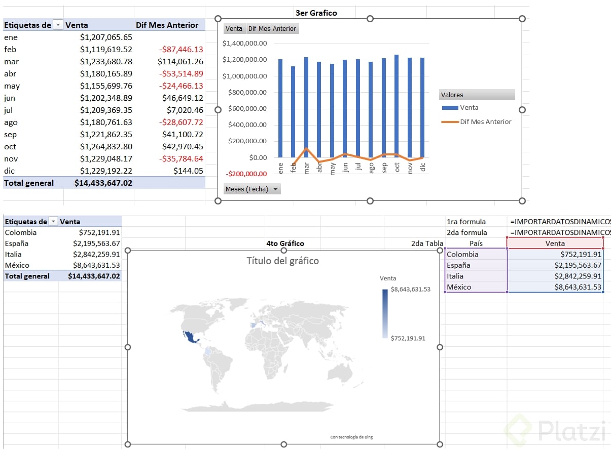Select the dic difference cell $144.05
This screenshot has height=452, width=612.
[169, 171]
